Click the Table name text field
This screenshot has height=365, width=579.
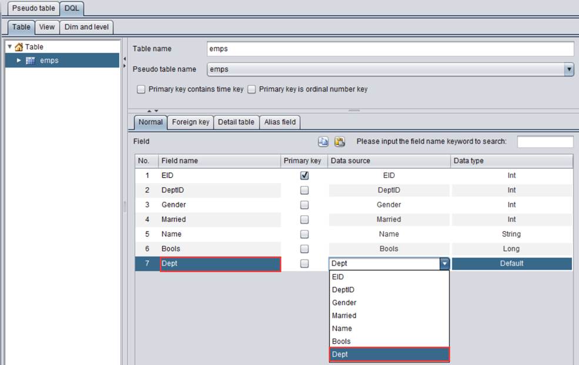tap(390, 49)
